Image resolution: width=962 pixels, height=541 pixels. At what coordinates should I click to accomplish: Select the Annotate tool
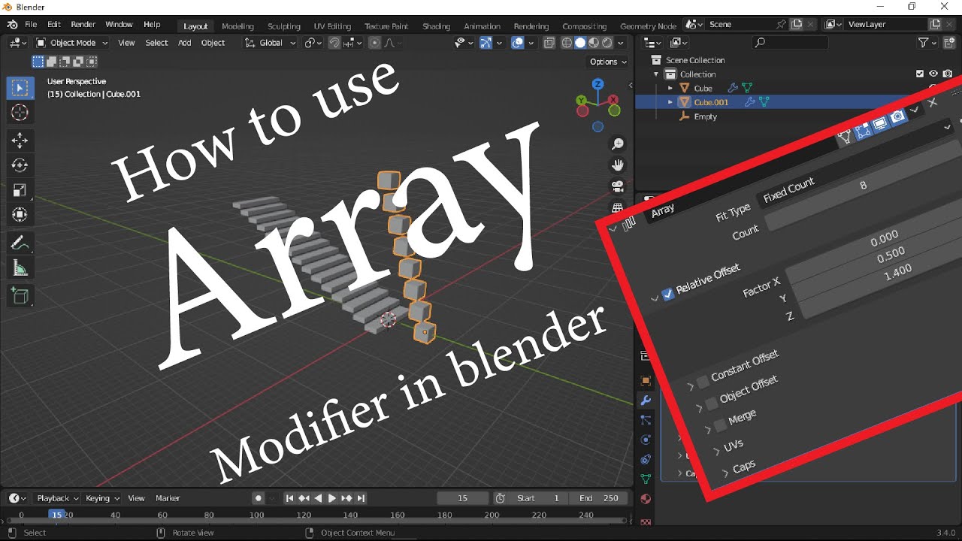(20, 243)
